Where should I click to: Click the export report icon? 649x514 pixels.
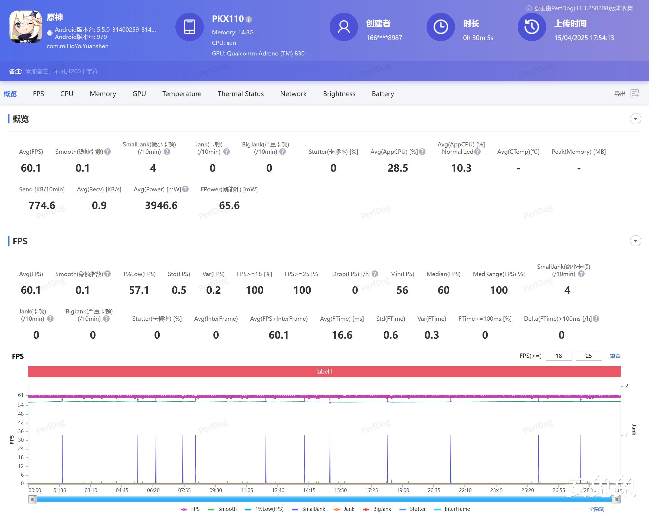635,94
